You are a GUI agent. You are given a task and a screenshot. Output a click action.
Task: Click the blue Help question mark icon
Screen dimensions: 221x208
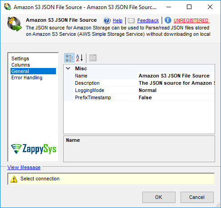point(107,20)
